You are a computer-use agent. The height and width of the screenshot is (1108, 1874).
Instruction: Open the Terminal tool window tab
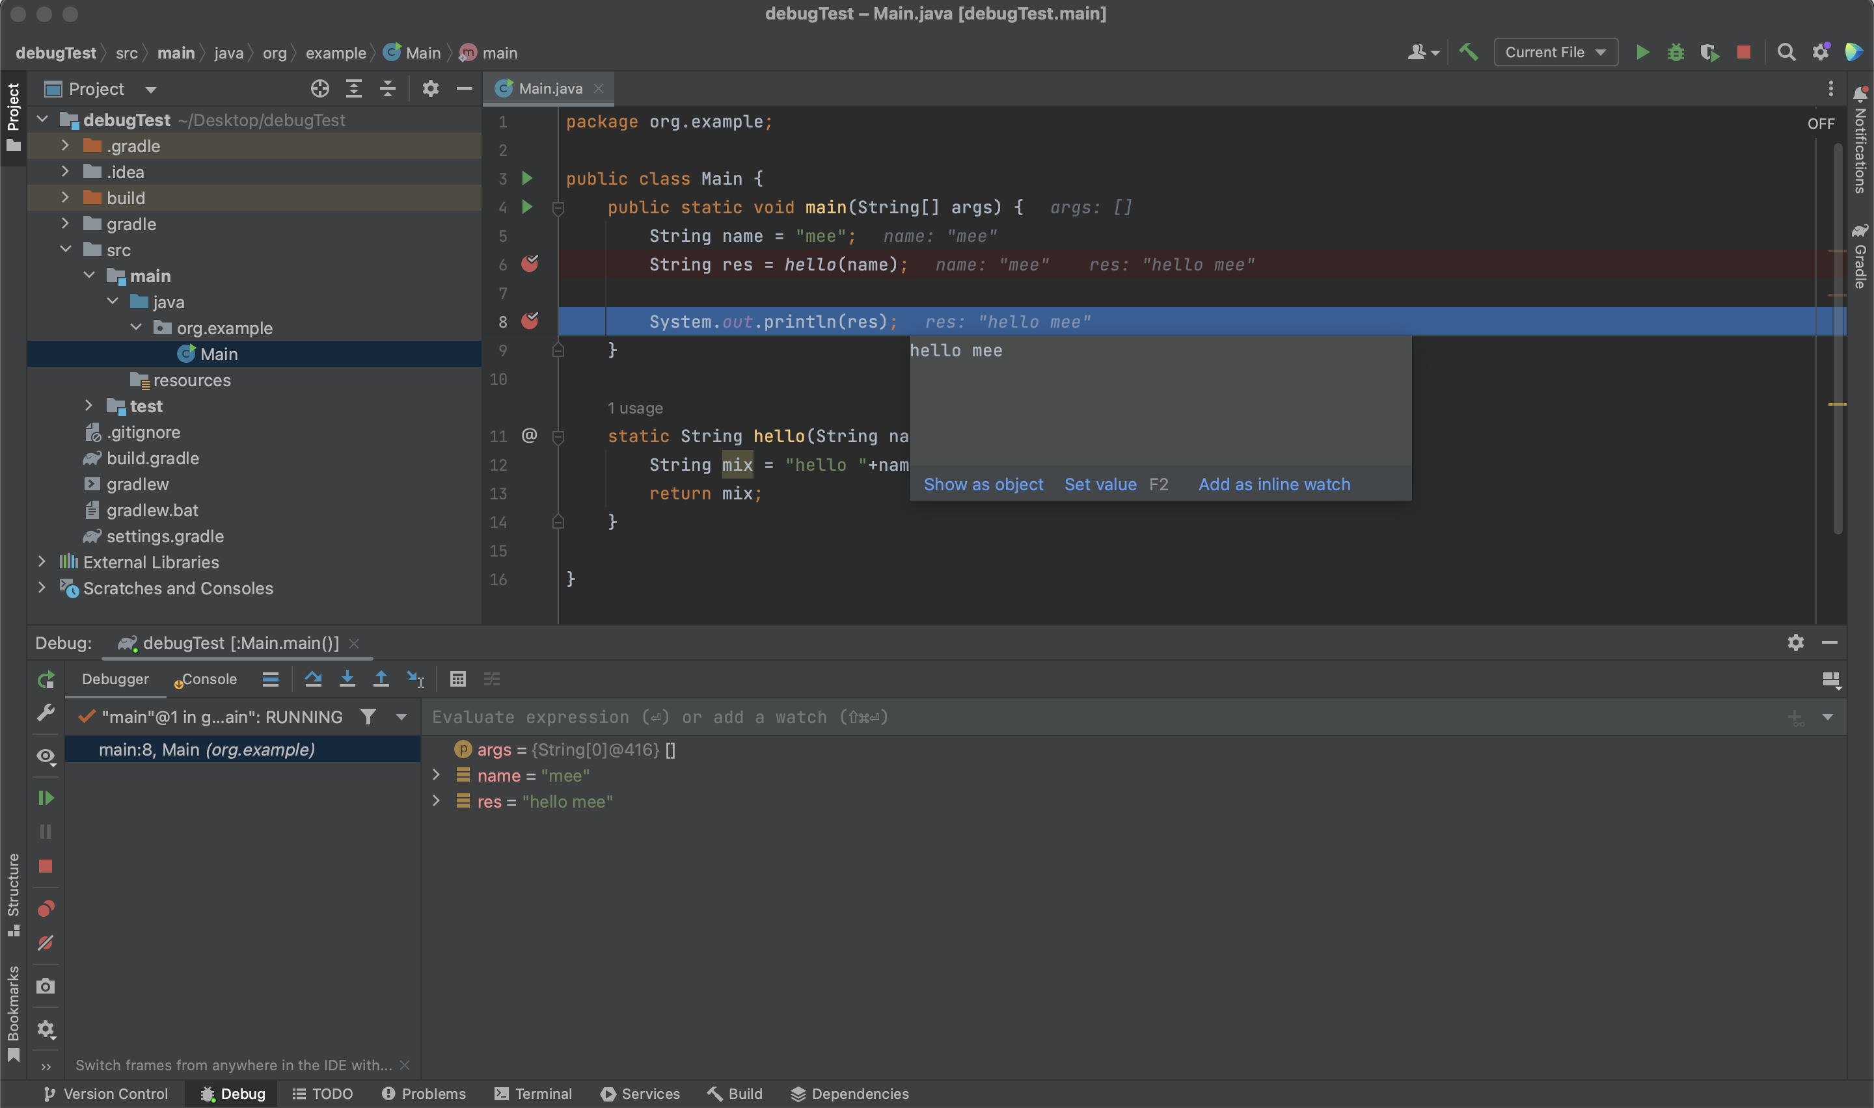[x=534, y=1094]
